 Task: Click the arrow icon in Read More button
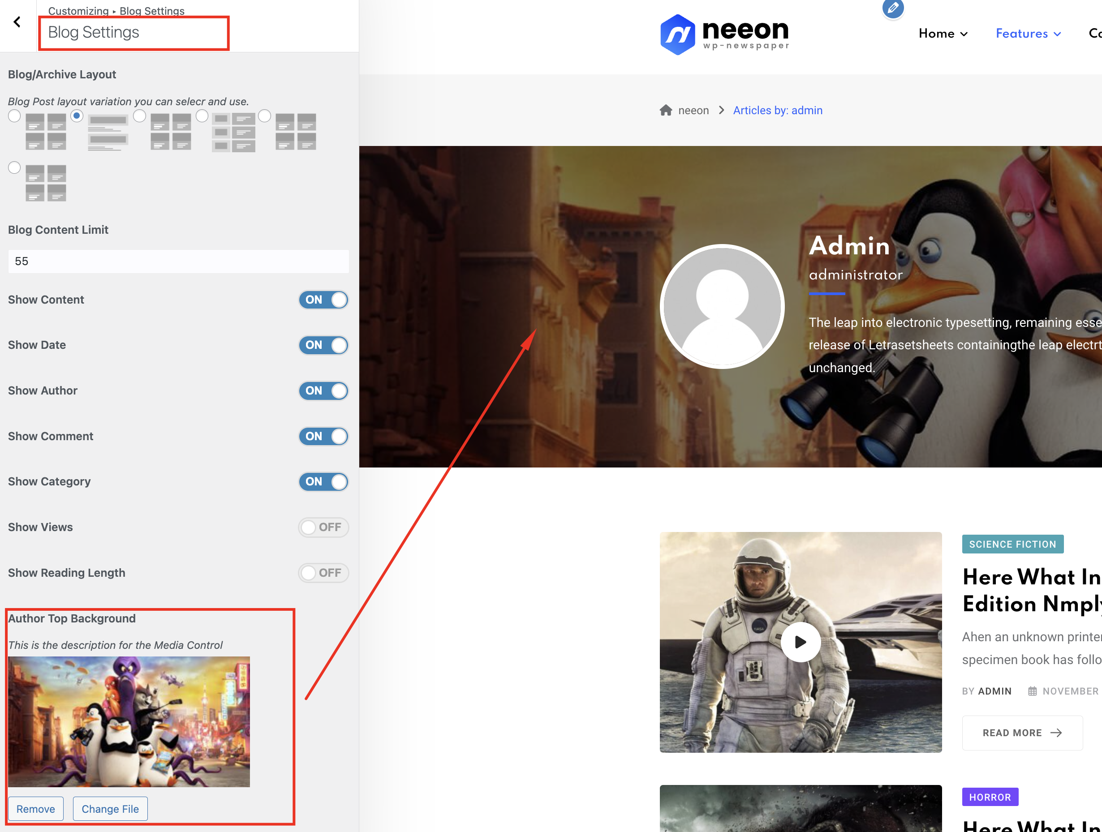click(x=1056, y=733)
